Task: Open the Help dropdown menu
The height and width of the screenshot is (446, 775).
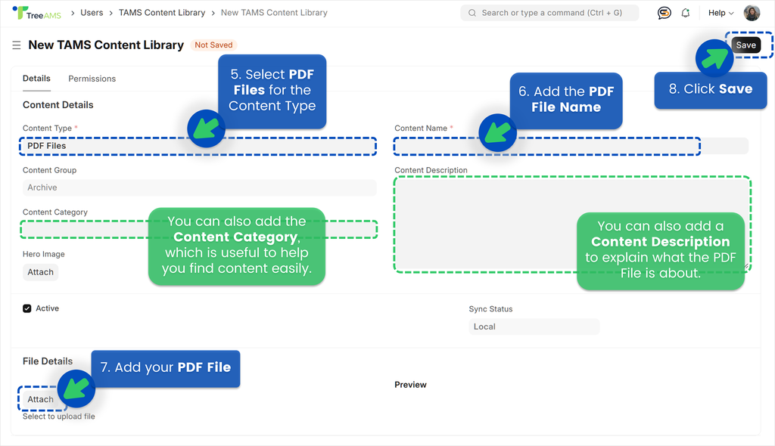Action: click(721, 13)
